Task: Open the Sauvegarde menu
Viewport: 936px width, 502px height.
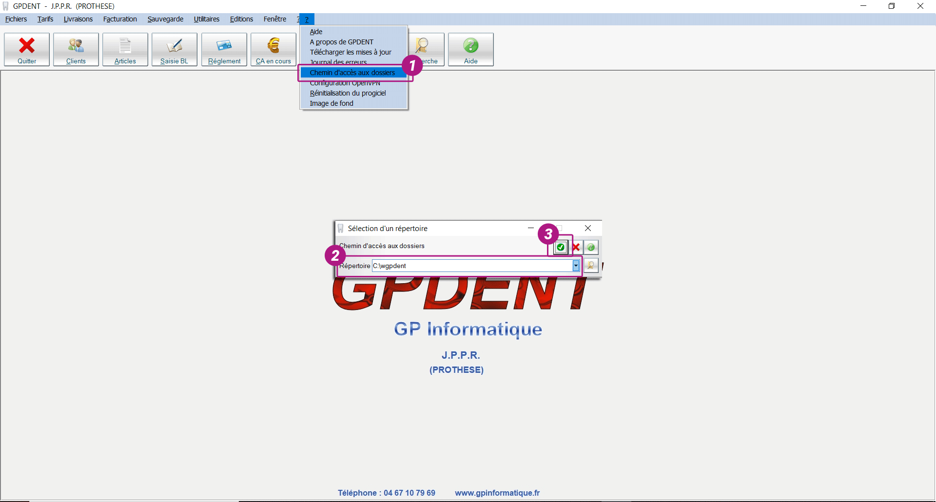Action: (165, 19)
